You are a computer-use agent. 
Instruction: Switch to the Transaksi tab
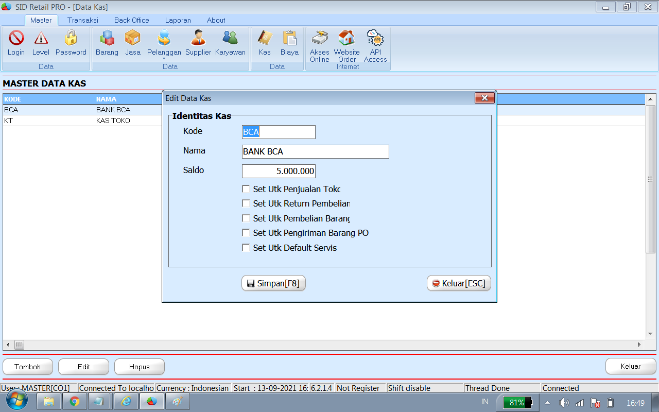pos(83,20)
